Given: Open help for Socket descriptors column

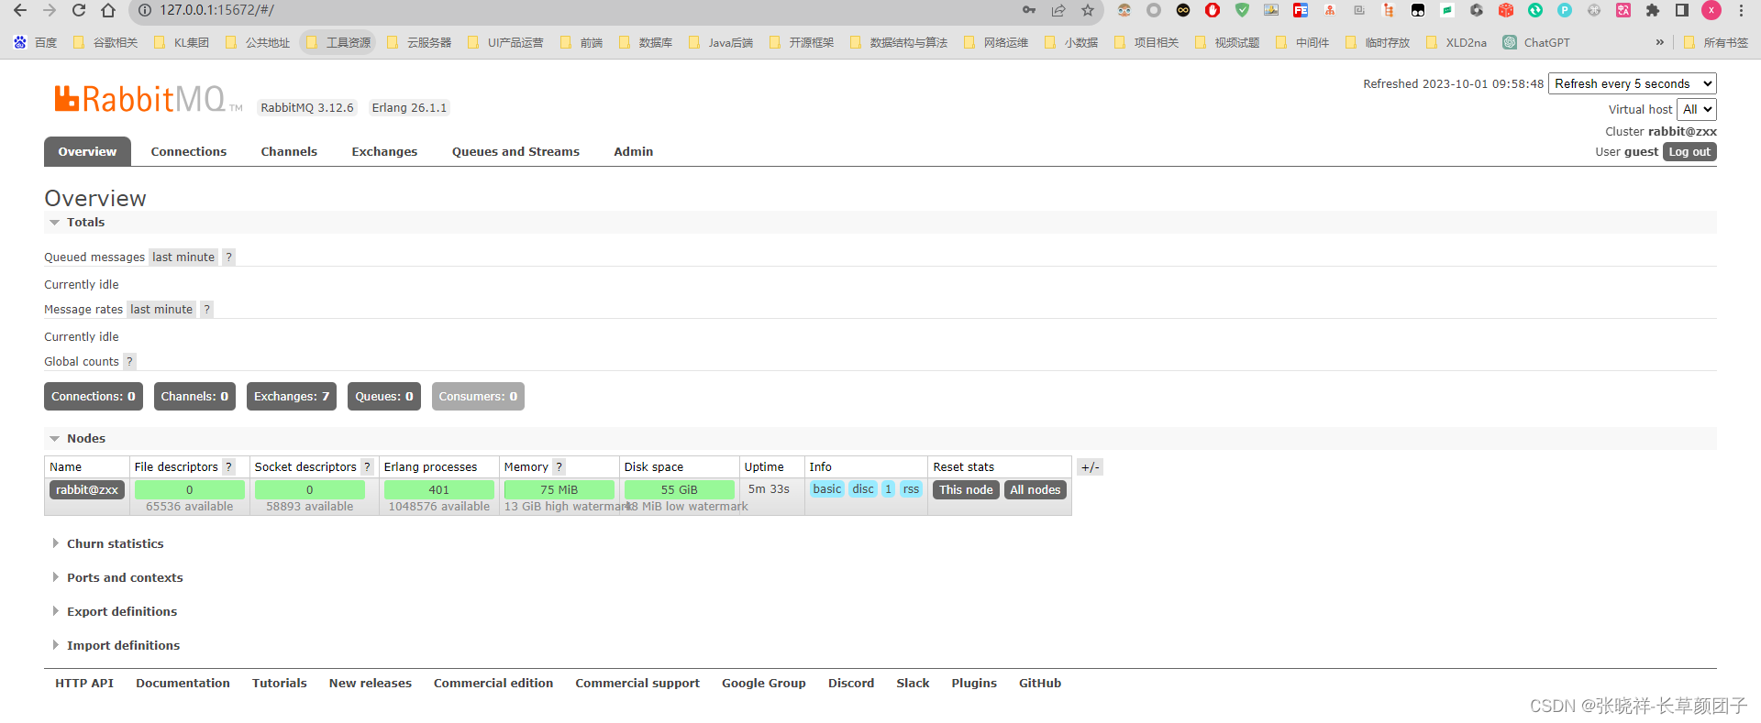Looking at the screenshot, I should pos(367,467).
